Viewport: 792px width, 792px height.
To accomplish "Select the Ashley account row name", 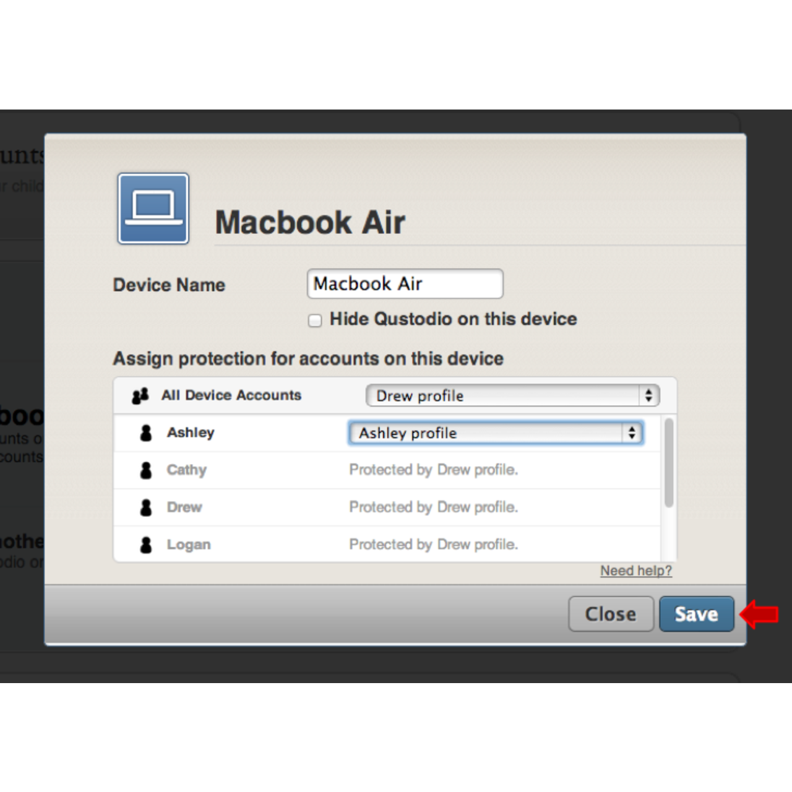I will coord(191,433).
